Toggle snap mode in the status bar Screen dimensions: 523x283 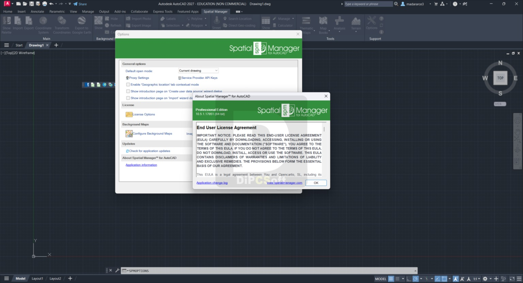[397, 279]
